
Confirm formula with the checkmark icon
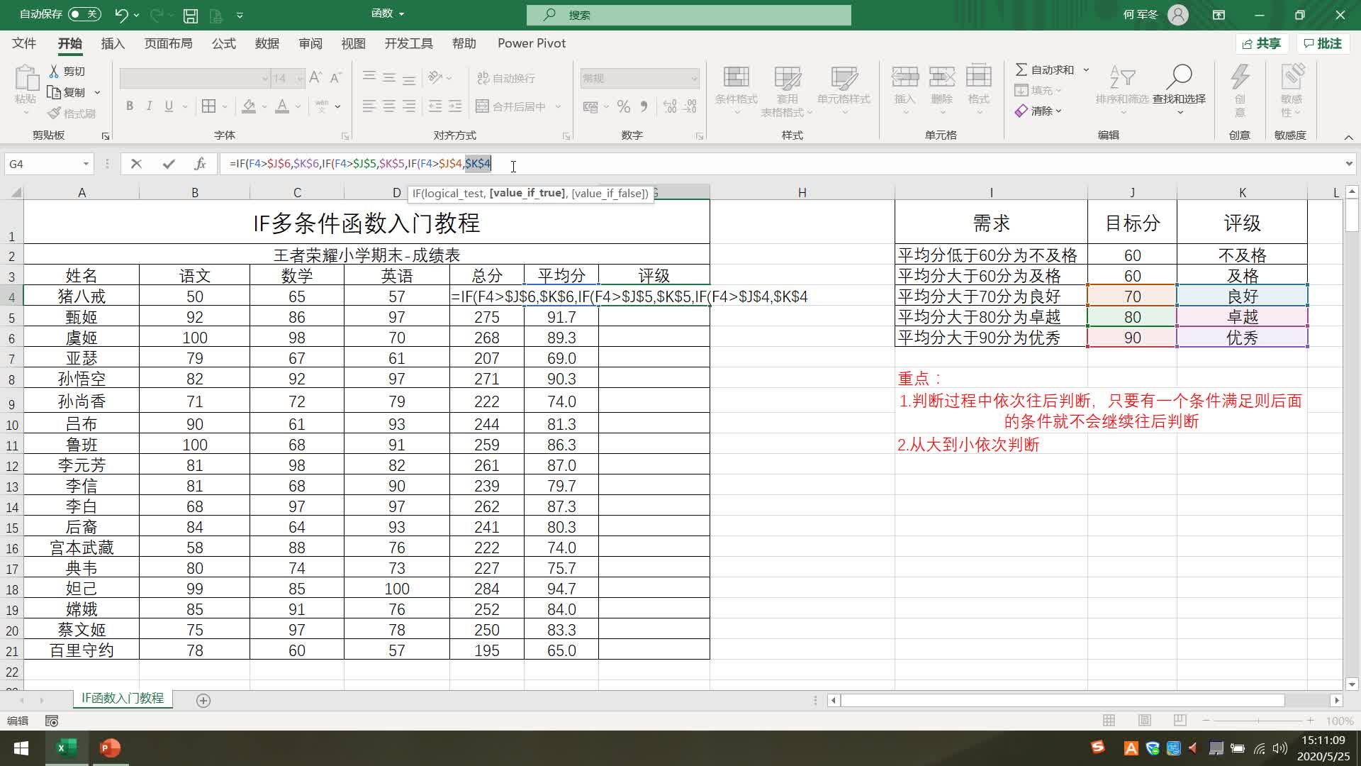pos(169,164)
